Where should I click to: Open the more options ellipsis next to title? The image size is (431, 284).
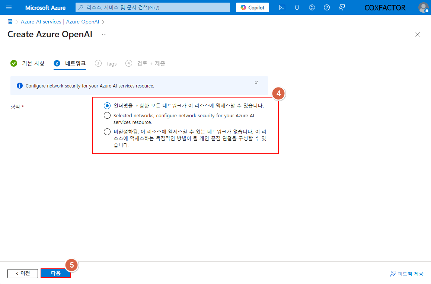click(x=104, y=34)
